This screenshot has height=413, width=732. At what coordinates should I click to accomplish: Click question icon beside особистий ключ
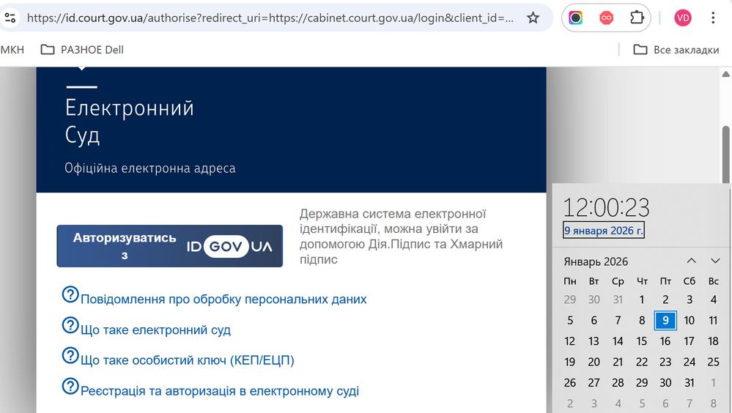pos(70,356)
